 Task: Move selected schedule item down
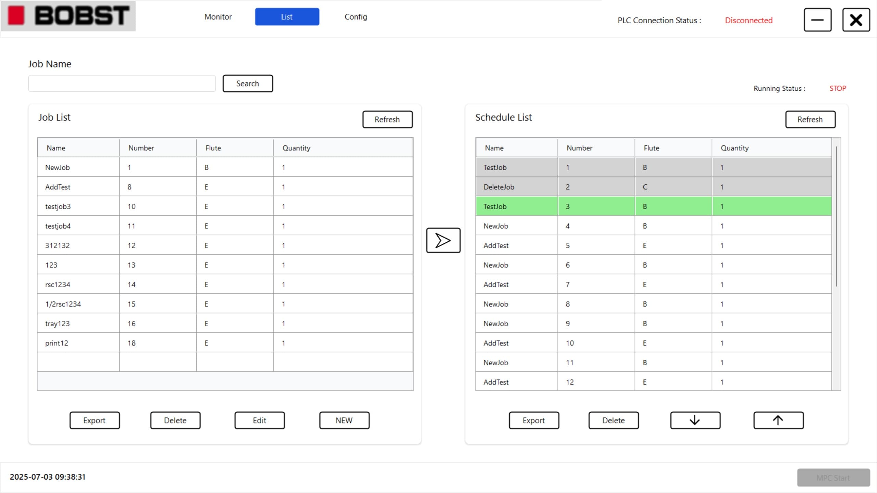(695, 420)
